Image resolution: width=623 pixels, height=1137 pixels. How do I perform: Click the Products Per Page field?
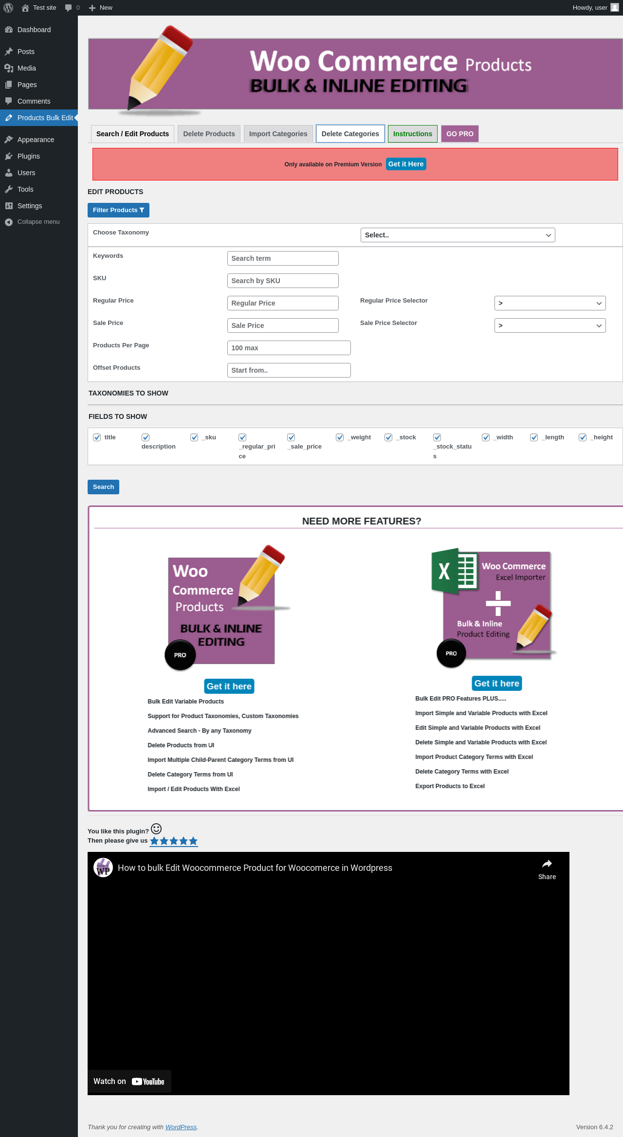point(289,348)
